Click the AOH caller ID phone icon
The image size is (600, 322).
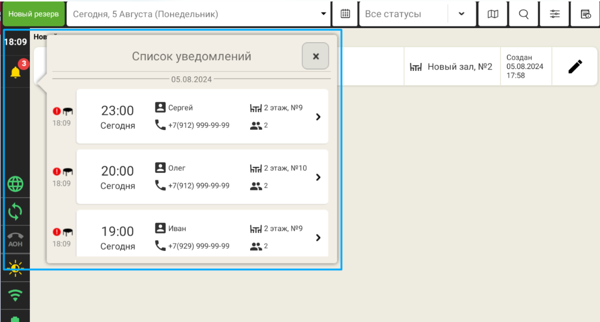click(16, 240)
